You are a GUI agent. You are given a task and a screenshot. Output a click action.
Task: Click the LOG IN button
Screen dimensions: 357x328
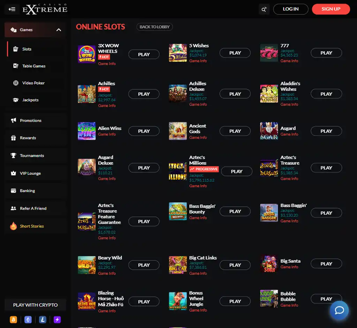(x=291, y=9)
